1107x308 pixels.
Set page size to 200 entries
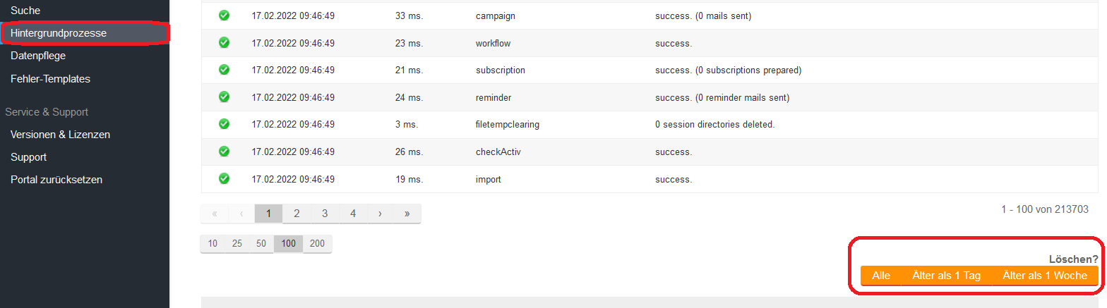pyautogui.click(x=317, y=244)
